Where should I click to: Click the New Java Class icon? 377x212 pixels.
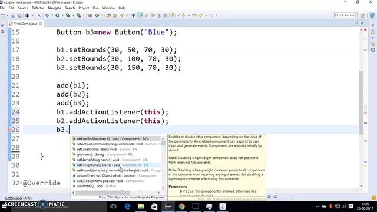[97, 15]
